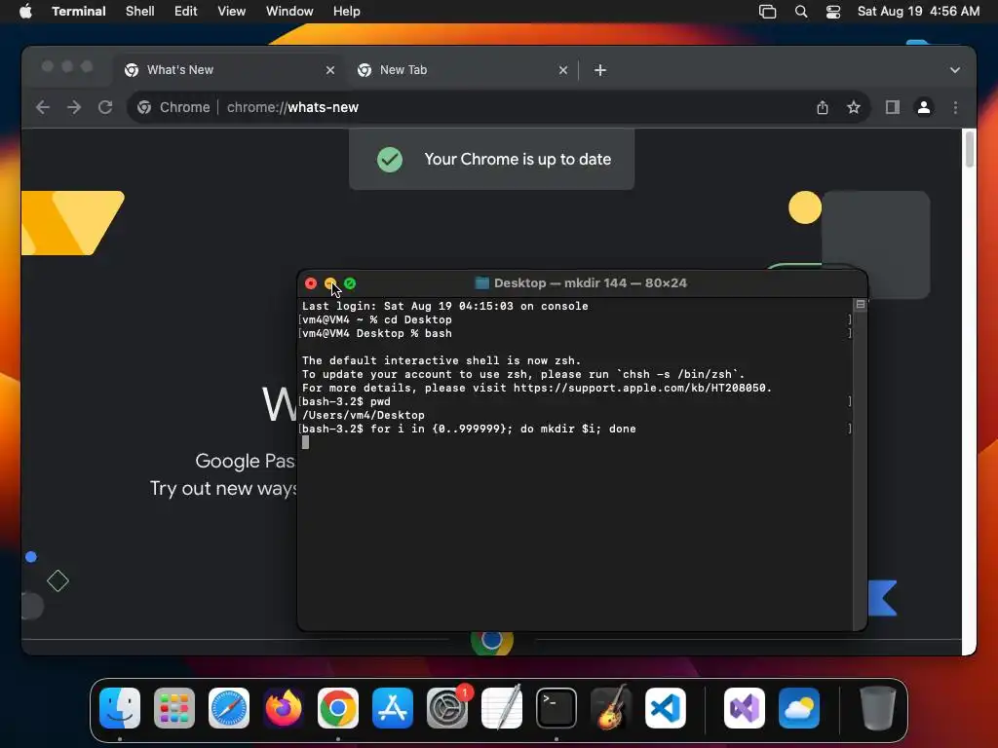
Task: Open Chrome three-dot menu
Action: click(x=955, y=107)
